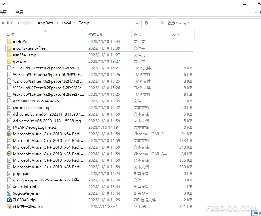
Task: Select the qbcore folder name
Action: pos(19,62)
